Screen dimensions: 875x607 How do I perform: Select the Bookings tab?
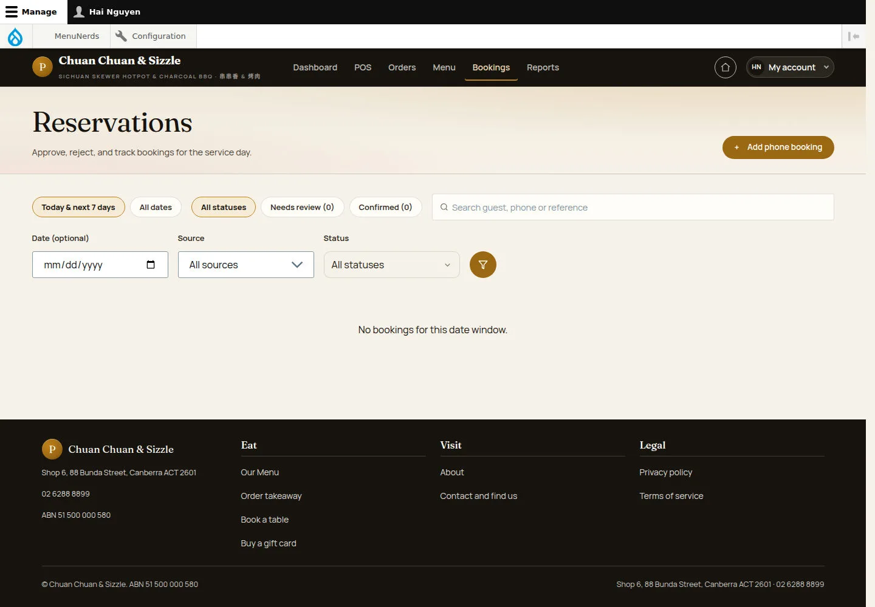point(491,67)
